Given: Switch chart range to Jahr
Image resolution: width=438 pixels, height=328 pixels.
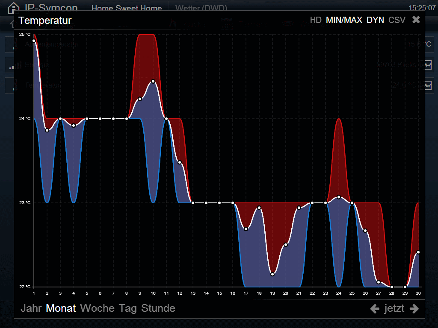Looking at the screenshot, I should pyautogui.click(x=31, y=308).
